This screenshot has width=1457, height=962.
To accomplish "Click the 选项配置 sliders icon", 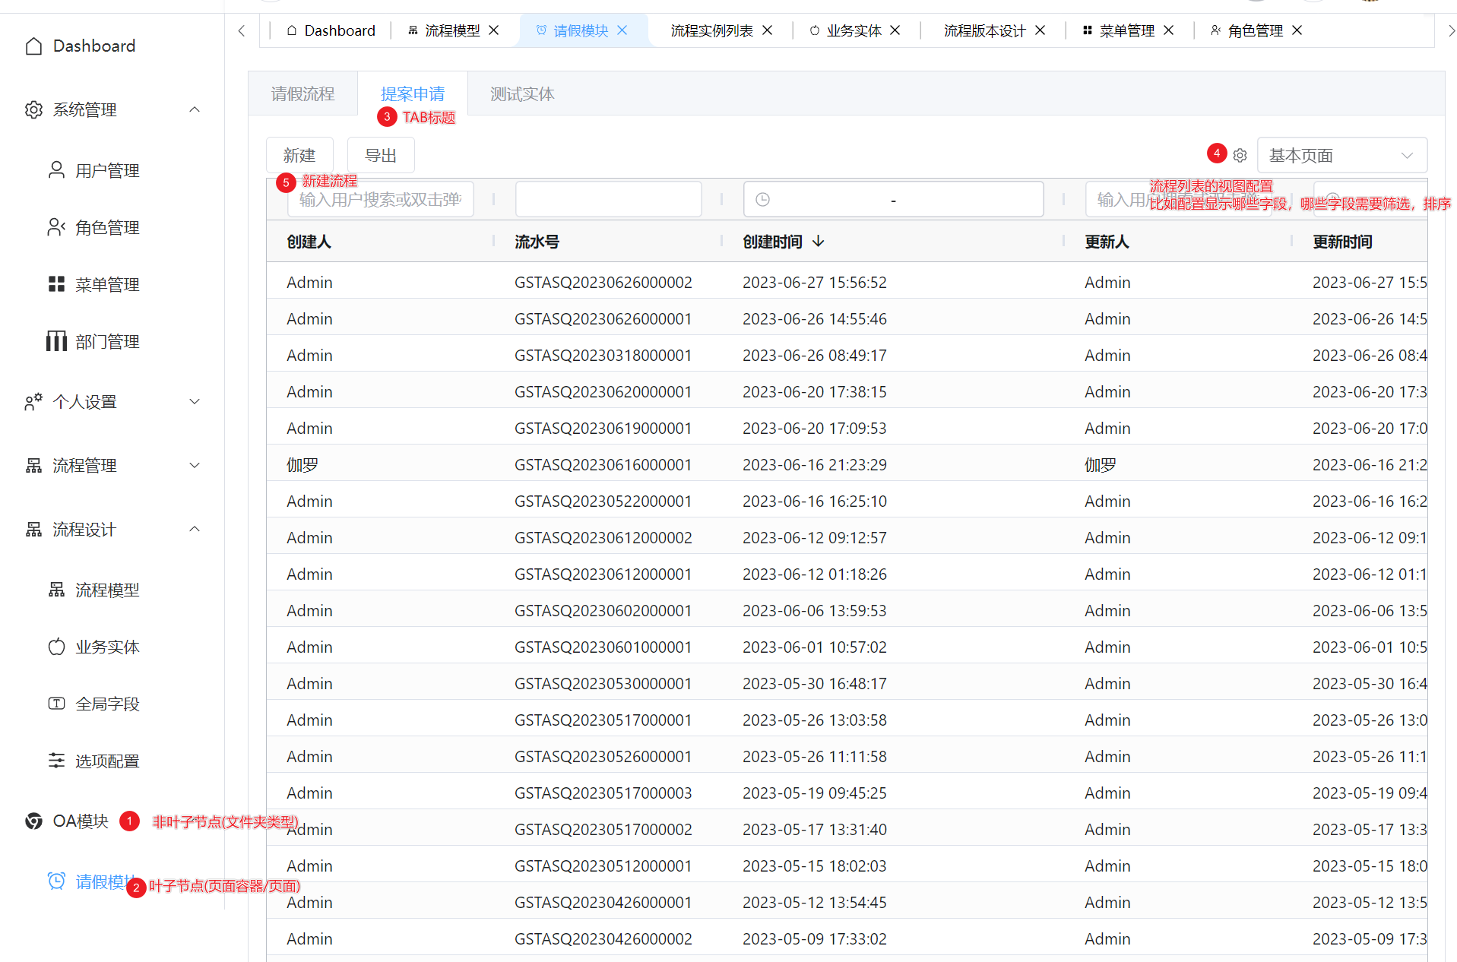I will tap(56, 761).
